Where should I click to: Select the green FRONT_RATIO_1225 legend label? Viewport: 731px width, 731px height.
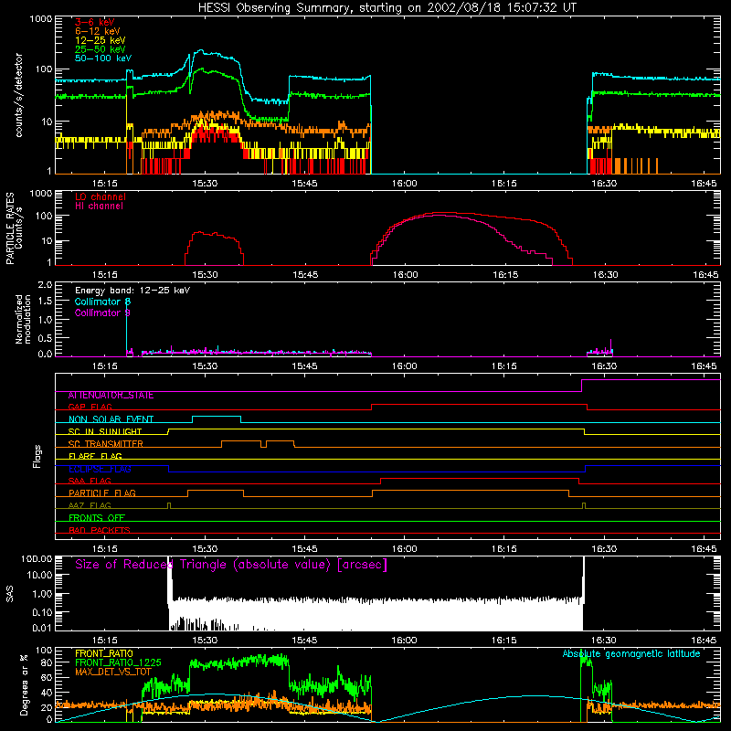coord(118,662)
